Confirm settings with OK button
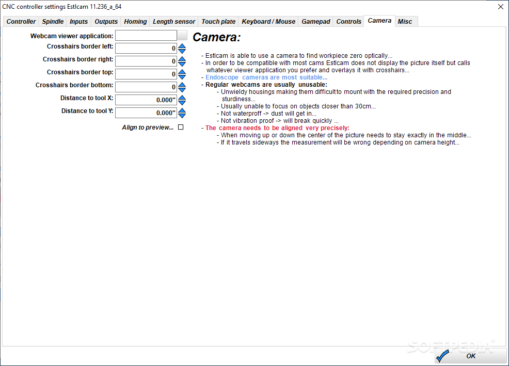Screen dimensions: 509x366 pyautogui.click(x=470, y=356)
